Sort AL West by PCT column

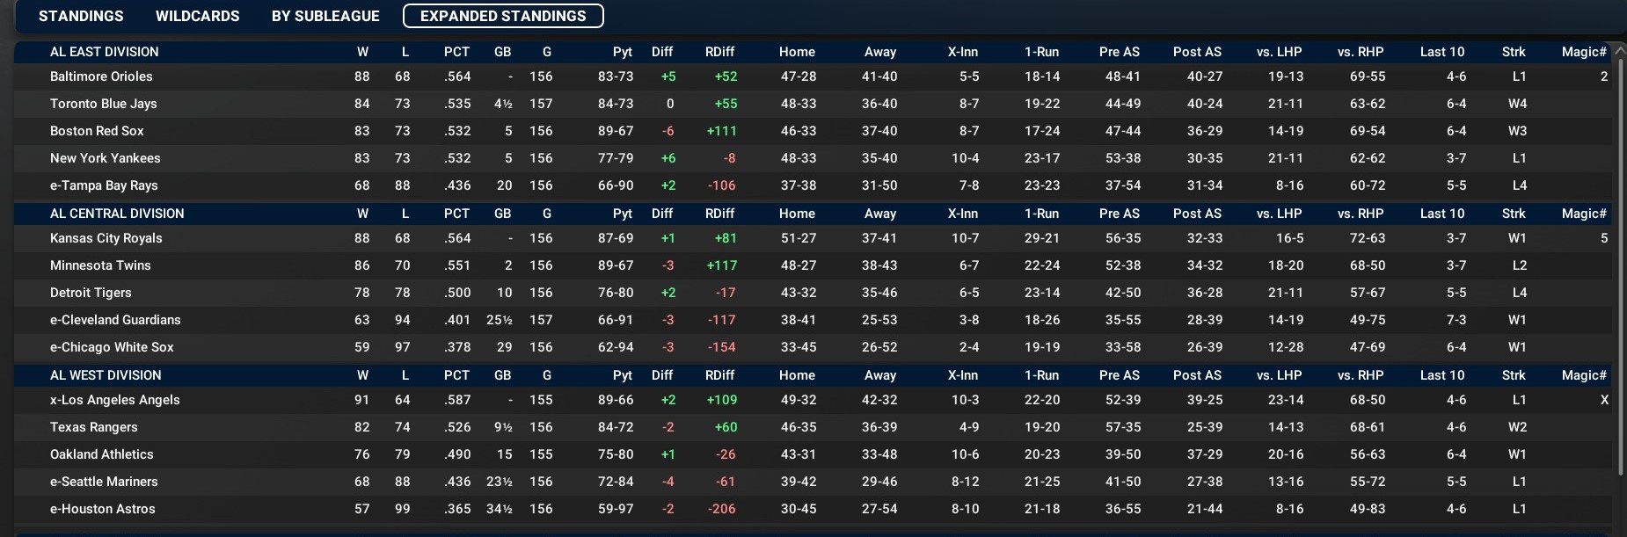[456, 375]
